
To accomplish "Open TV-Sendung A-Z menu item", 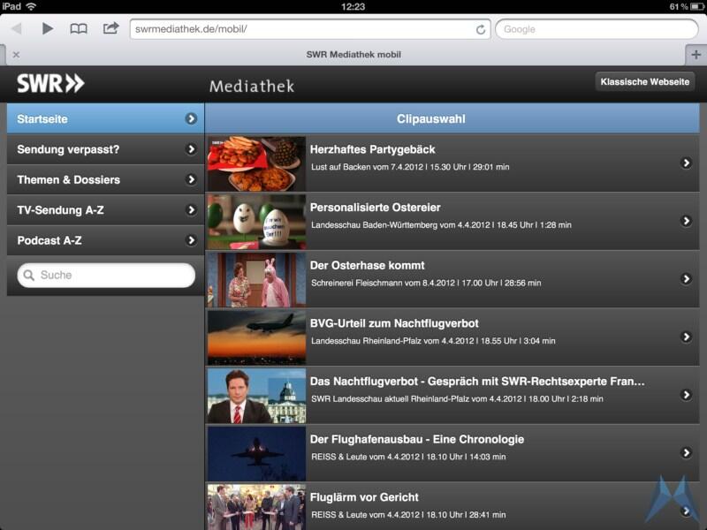I will point(105,210).
